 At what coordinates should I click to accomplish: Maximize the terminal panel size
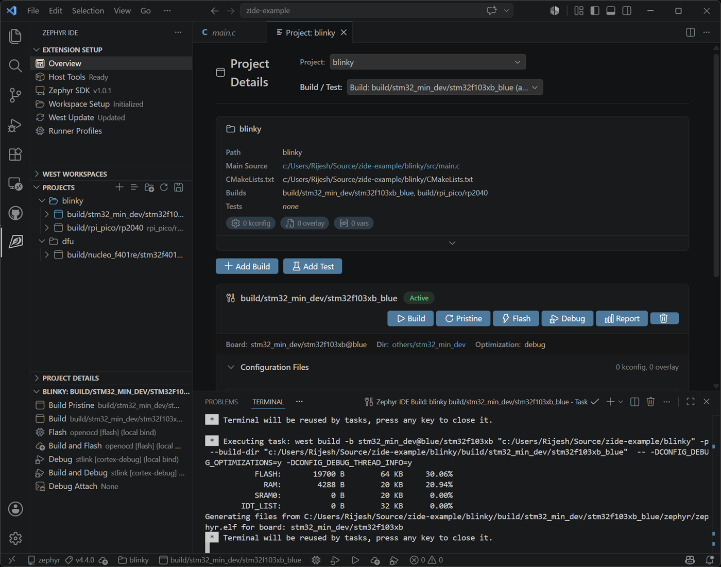[691, 402]
